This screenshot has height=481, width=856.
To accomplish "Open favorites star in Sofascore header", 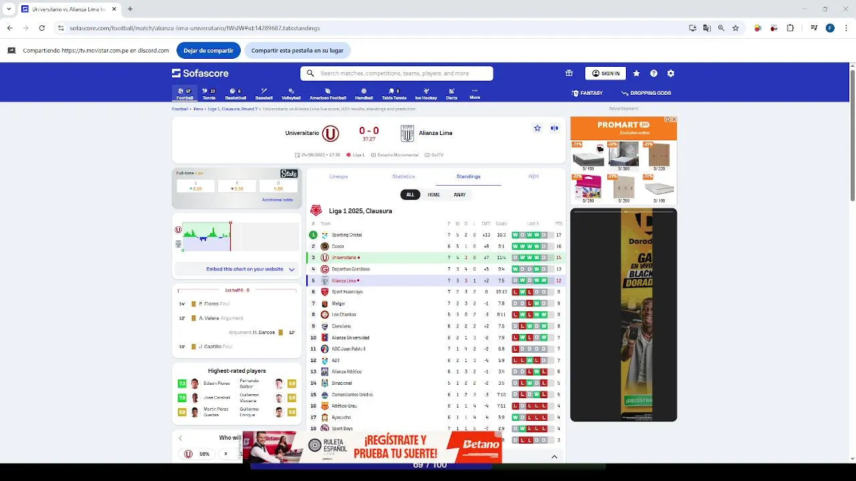I will (x=636, y=73).
